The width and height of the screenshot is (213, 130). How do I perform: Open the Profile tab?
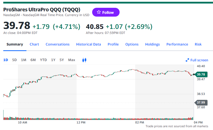[x=113, y=44]
